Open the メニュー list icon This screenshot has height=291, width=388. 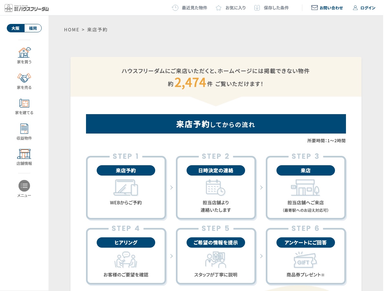tap(24, 186)
